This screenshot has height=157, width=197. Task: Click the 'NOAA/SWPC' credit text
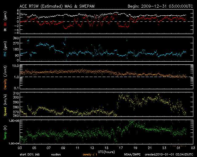132,155
